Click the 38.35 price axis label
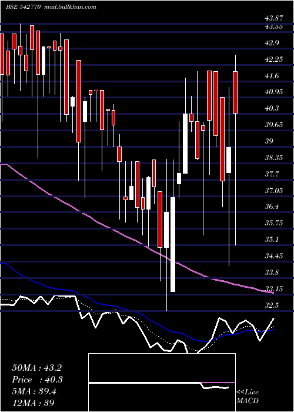This screenshot has width=294, height=412. click(x=274, y=157)
